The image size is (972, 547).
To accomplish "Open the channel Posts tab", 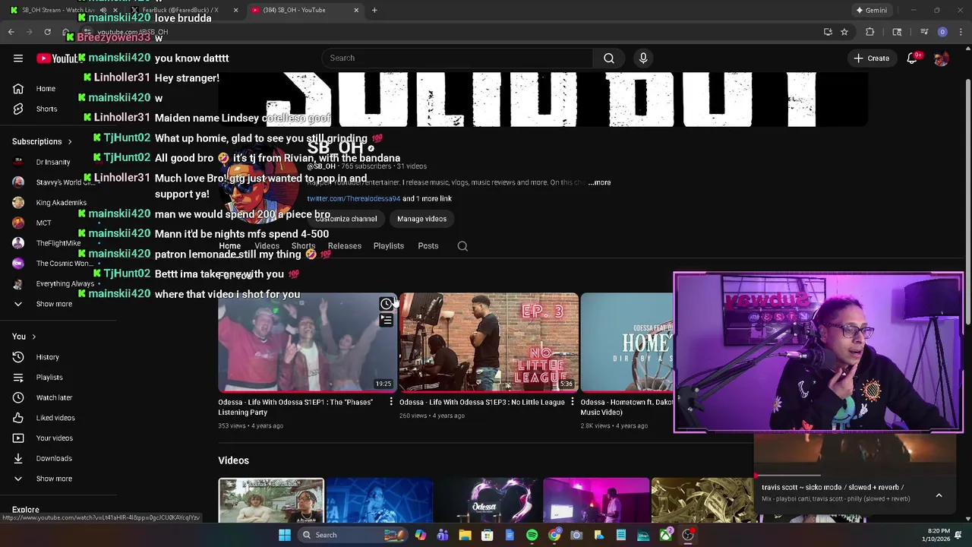I will (428, 246).
